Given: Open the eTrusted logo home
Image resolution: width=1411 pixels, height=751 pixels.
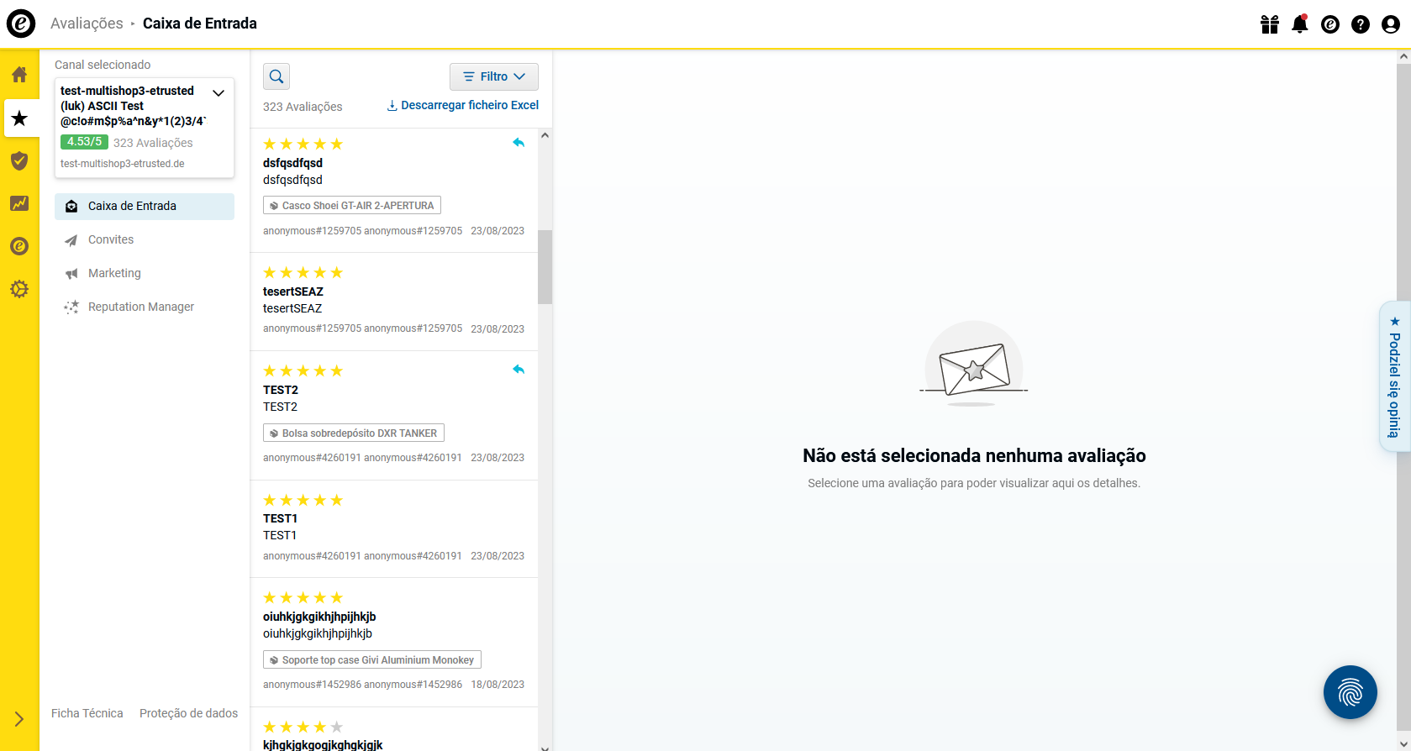Looking at the screenshot, I should click(x=21, y=24).
